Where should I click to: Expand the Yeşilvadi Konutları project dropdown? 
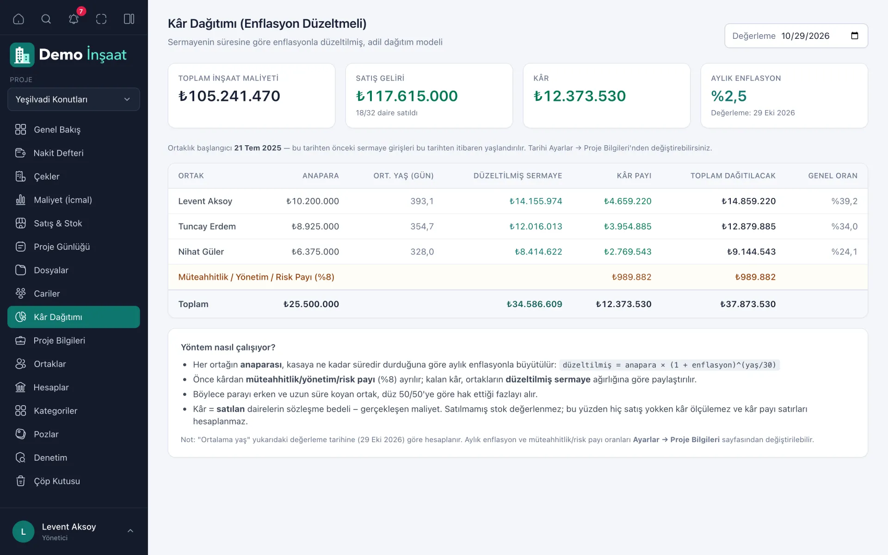(x=74, y=99)
